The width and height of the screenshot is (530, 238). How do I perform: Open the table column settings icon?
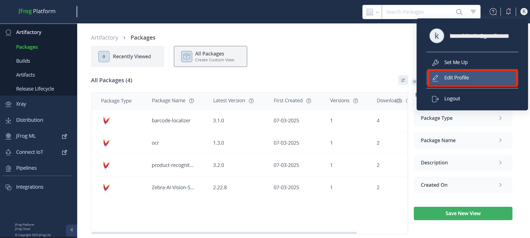point(403,80)
